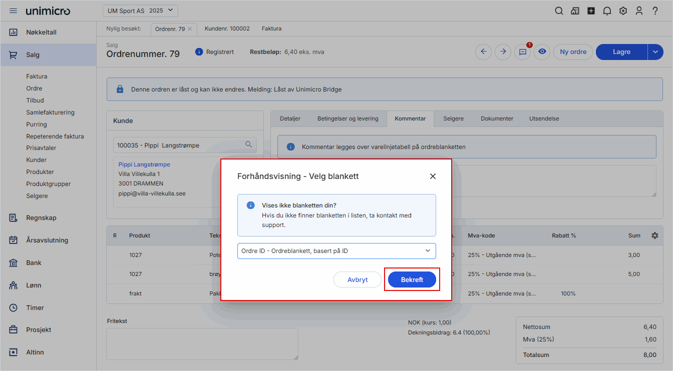Toggle the hamburger sidebar menu

[14, 11]
